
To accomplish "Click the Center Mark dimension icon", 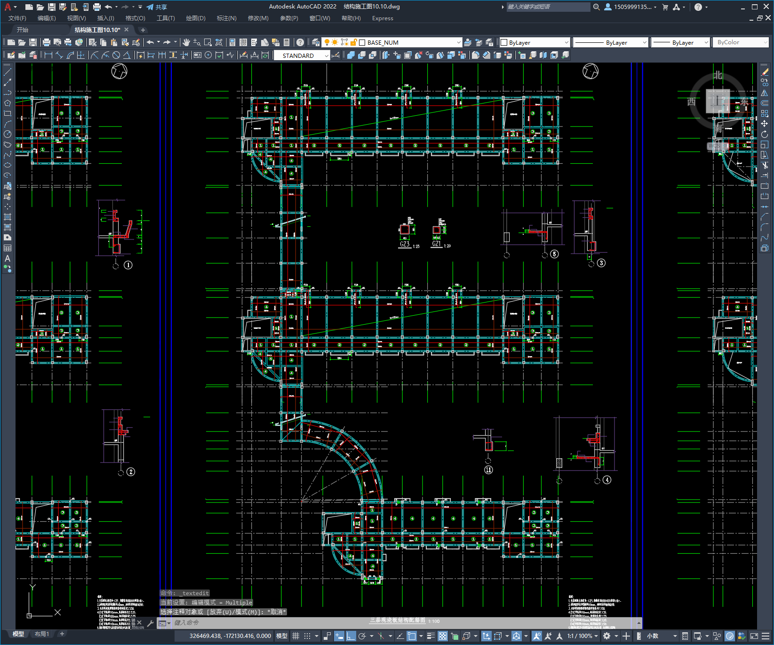I will [208, 55].
